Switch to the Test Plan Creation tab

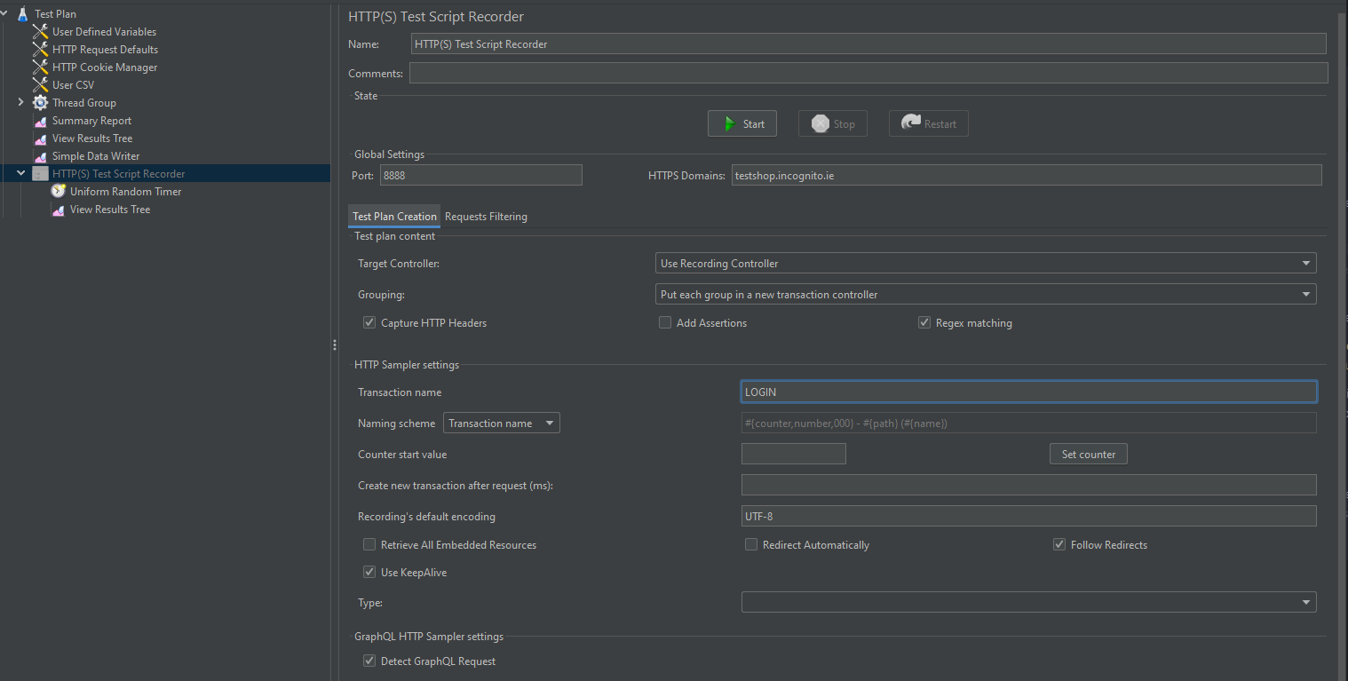[394, 217]
